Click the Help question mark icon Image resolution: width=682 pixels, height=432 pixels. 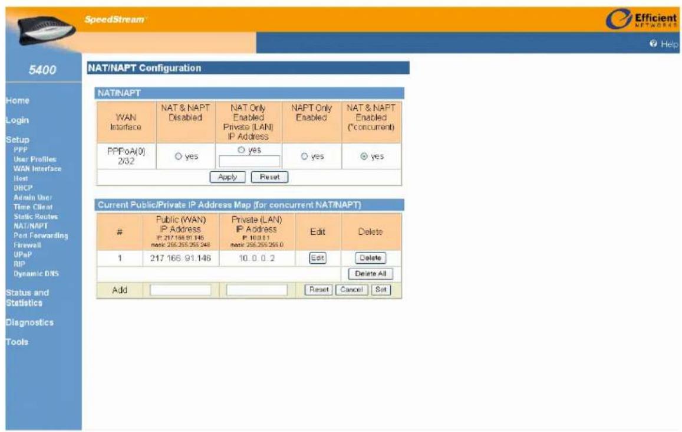[653, 44]
